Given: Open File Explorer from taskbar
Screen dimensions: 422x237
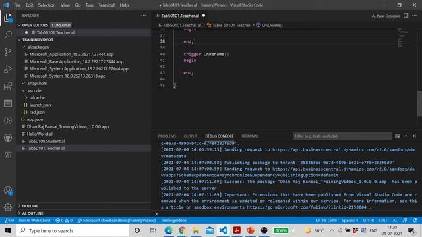Looking at the screenshot, I should pos(196,230).
